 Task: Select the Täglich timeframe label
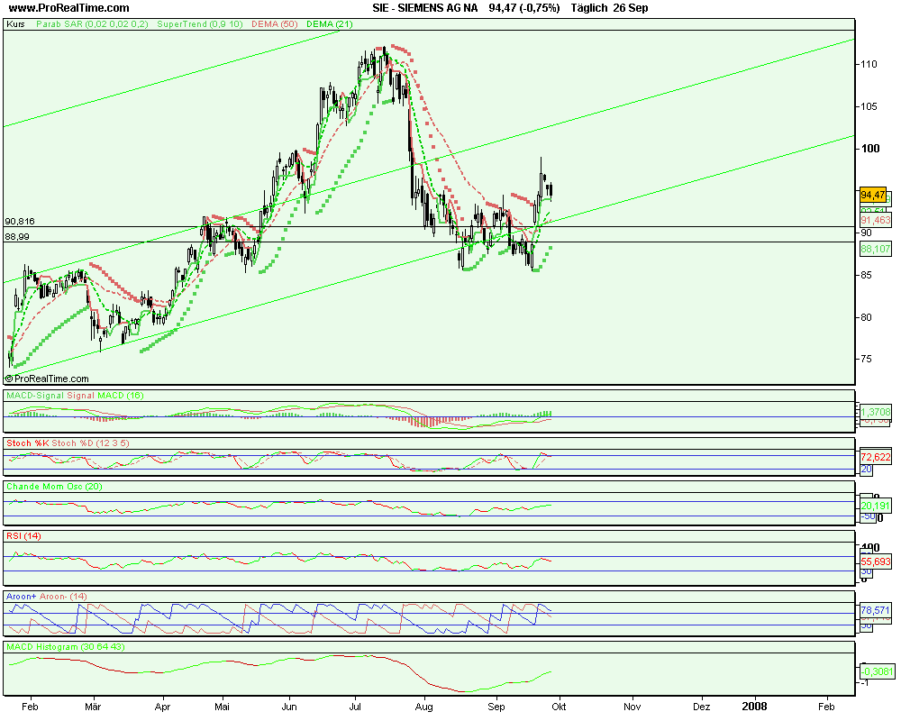click(x=589, y=8)
